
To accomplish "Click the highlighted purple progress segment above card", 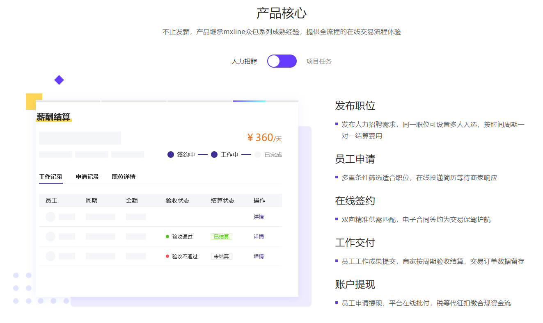I will click(x=249, y=101).
